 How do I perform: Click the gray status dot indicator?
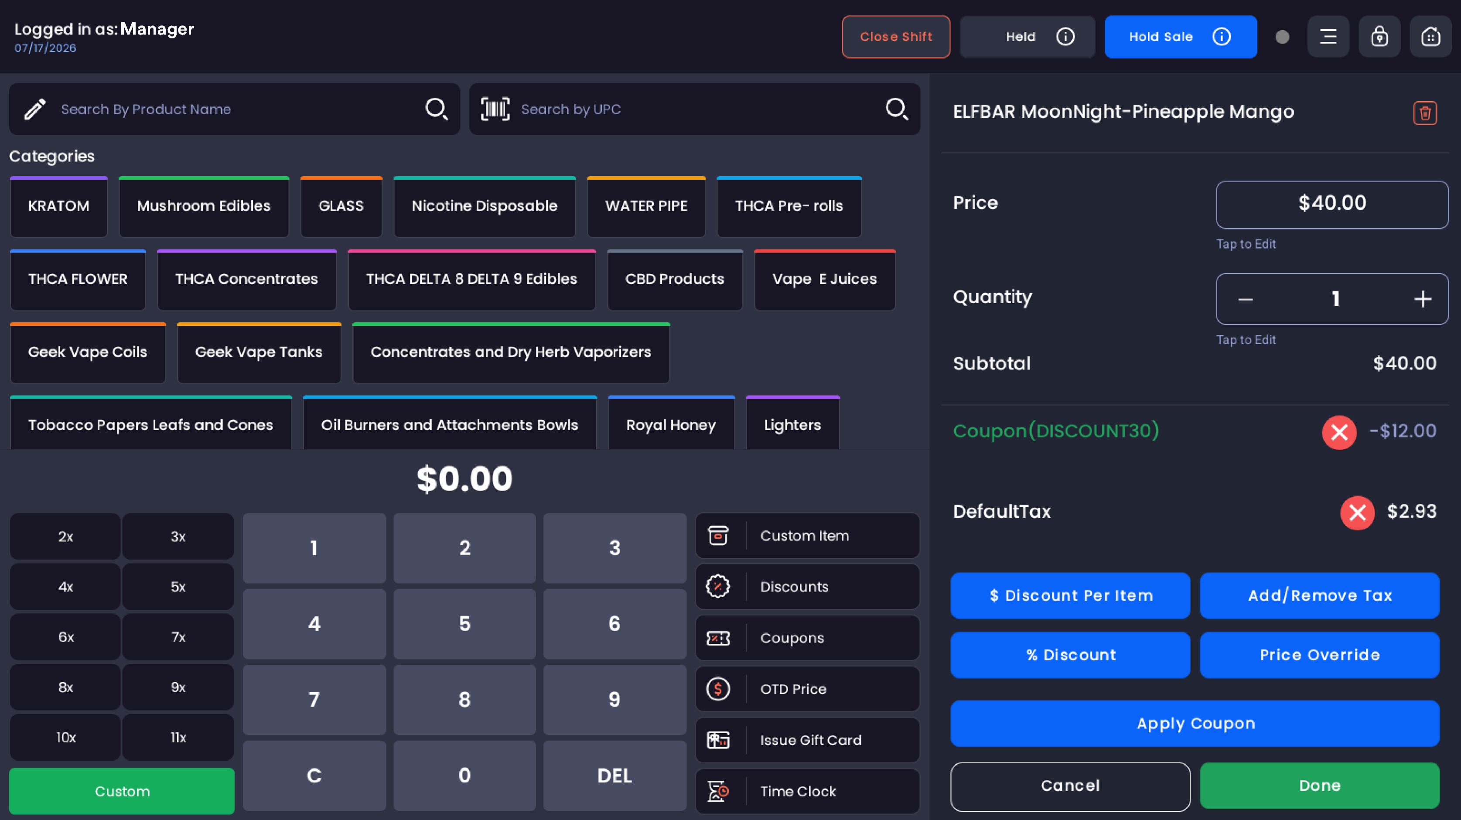pyautogui.click(x=1282, y=37)
